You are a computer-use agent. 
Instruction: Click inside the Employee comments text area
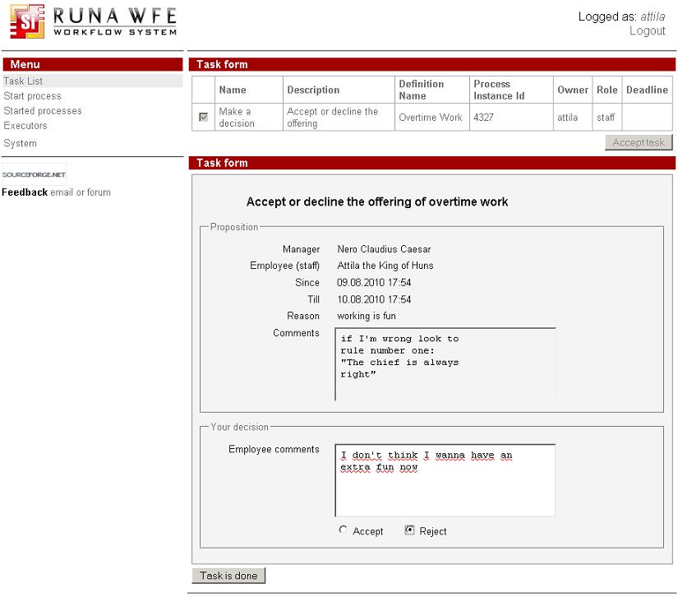[x=445, y=477]
